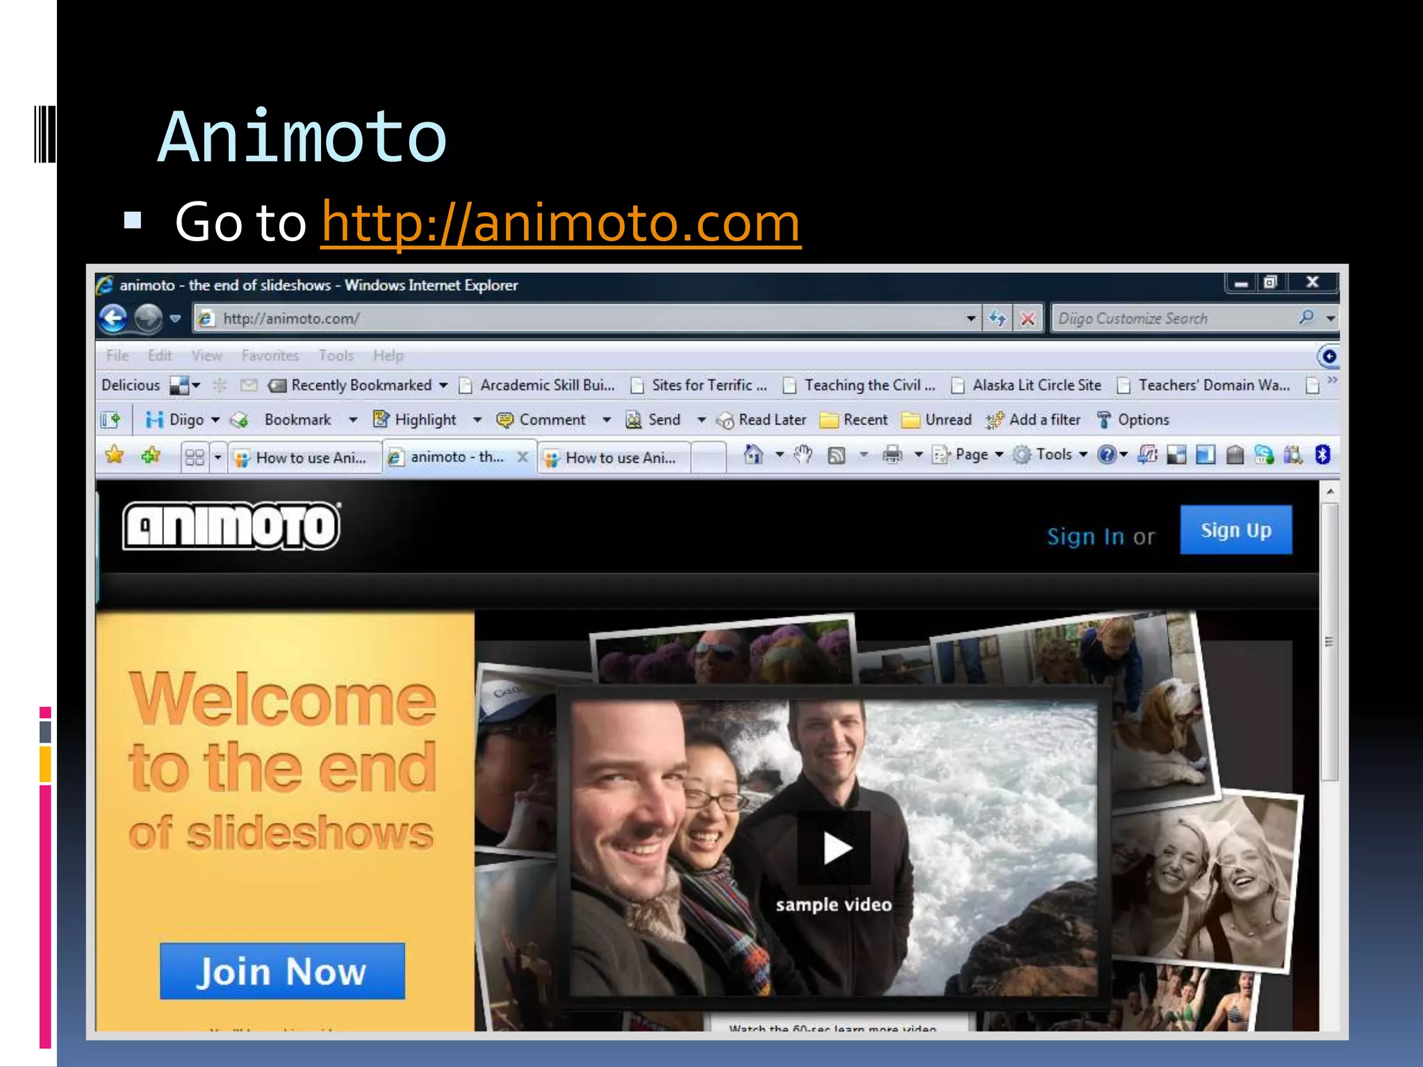Expand the tab list dropdown arrow
This screenshot has height=1067, width=1423.
218,457
